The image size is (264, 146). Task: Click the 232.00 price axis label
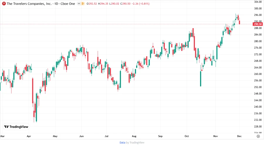coord(258,120)
